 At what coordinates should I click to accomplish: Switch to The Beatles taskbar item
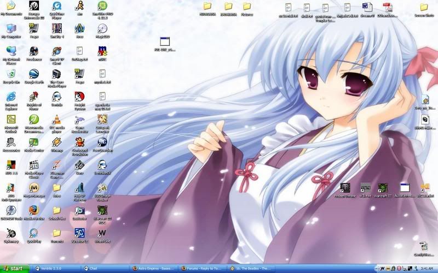pos(253,269)
